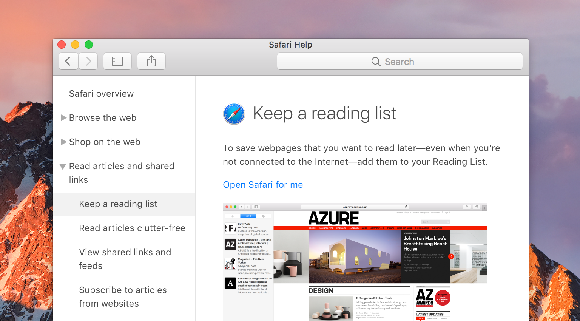Expand Shop on the web topic
580x321 pixels.
pos(63,142)
